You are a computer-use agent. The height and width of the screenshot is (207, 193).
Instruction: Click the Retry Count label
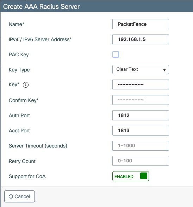tap(22, 161)
